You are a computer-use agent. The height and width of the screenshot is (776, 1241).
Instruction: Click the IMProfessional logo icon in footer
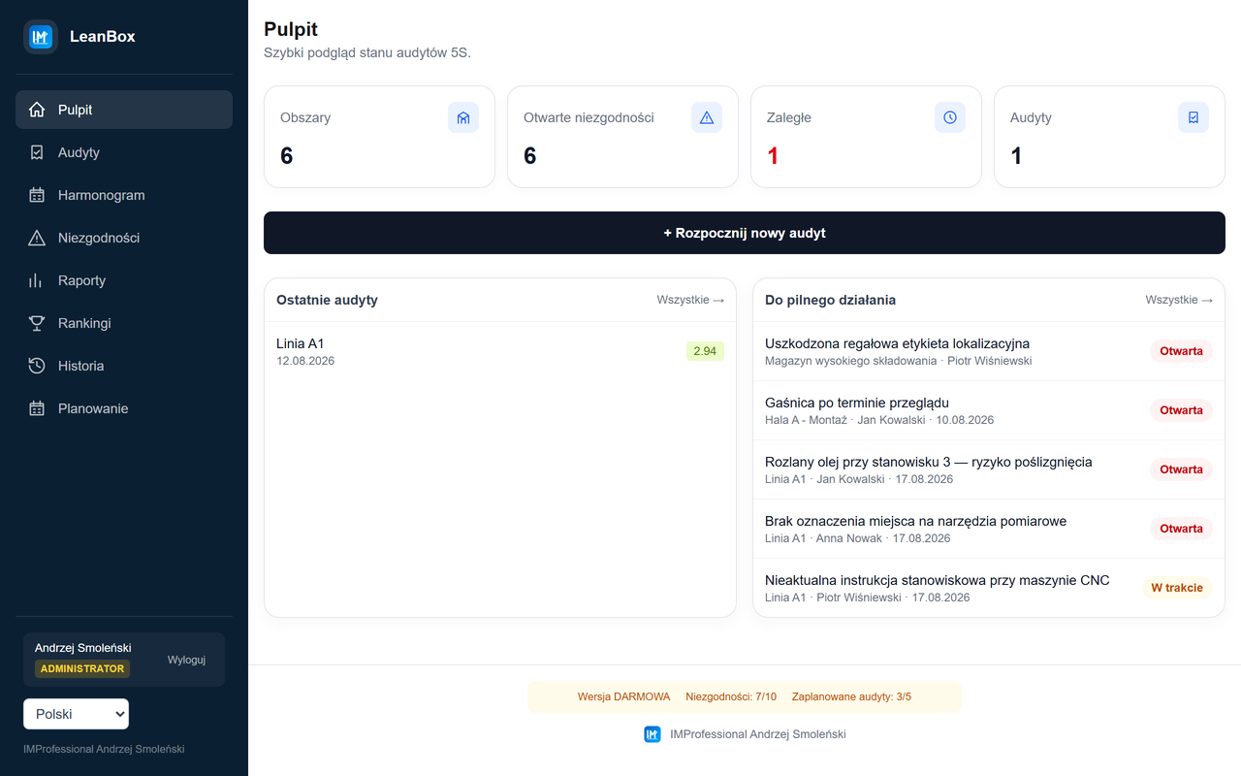(x=652, y=734)
